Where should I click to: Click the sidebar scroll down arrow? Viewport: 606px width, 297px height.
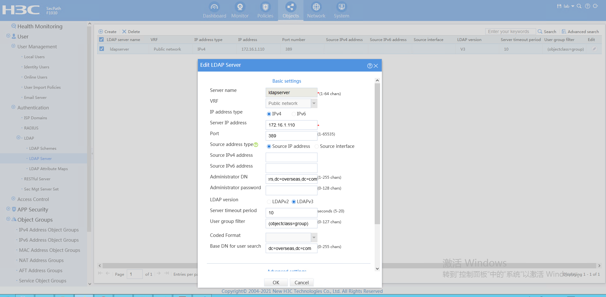(89, 284)
